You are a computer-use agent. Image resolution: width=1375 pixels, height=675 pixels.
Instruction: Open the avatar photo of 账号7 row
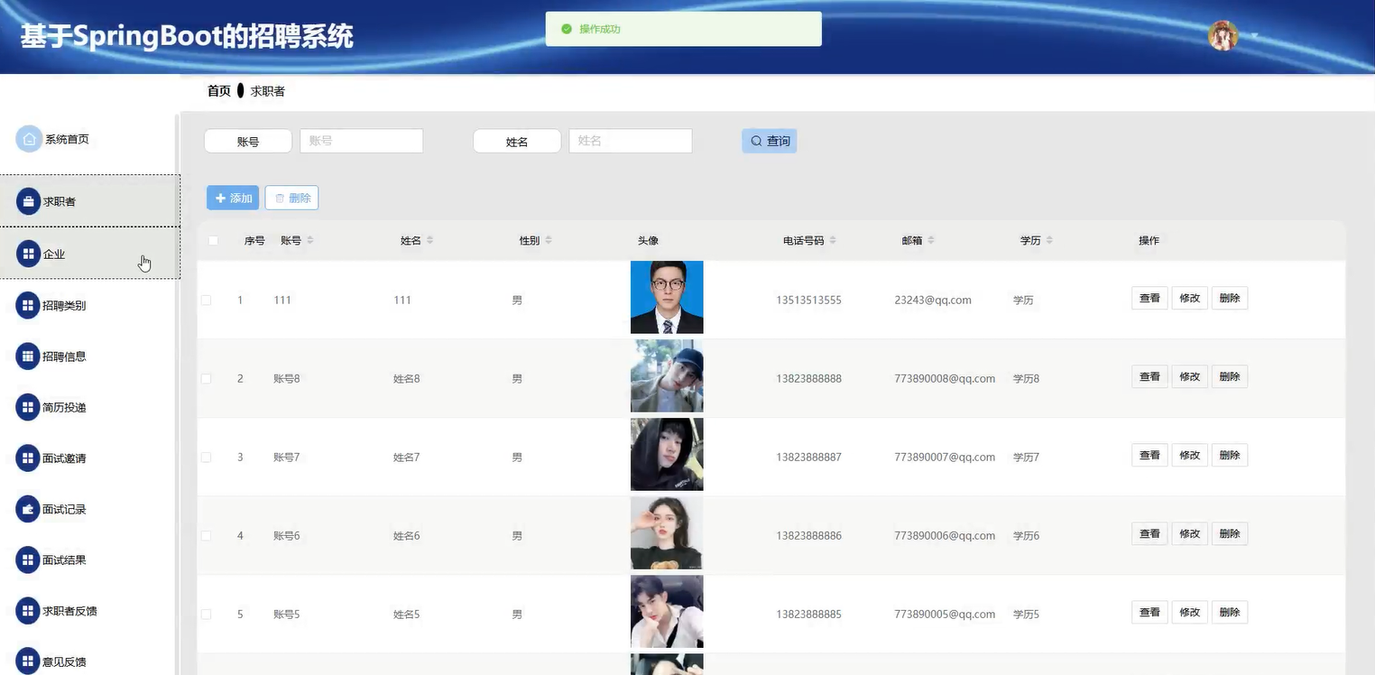coord(667,455)
